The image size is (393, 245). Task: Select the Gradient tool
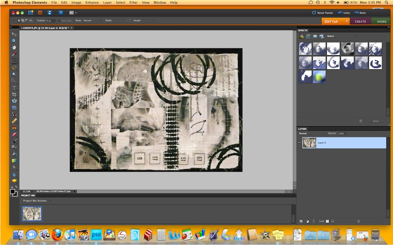[14, 161]
